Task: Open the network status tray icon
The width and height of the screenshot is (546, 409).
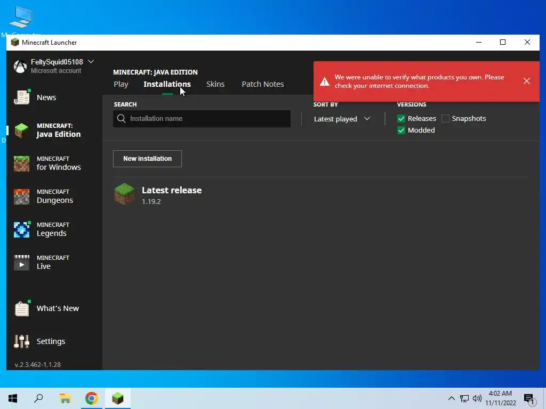Action: pos(464,398)
